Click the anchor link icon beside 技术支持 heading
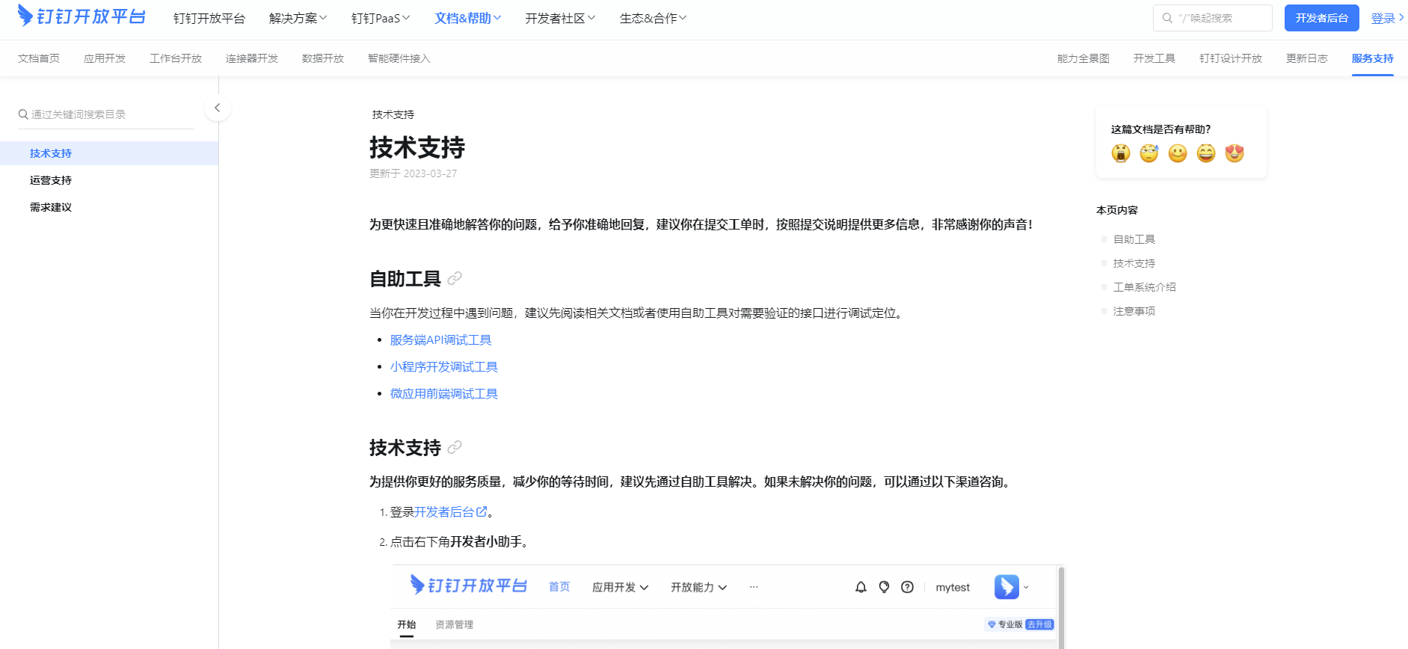 pos(455,447)
